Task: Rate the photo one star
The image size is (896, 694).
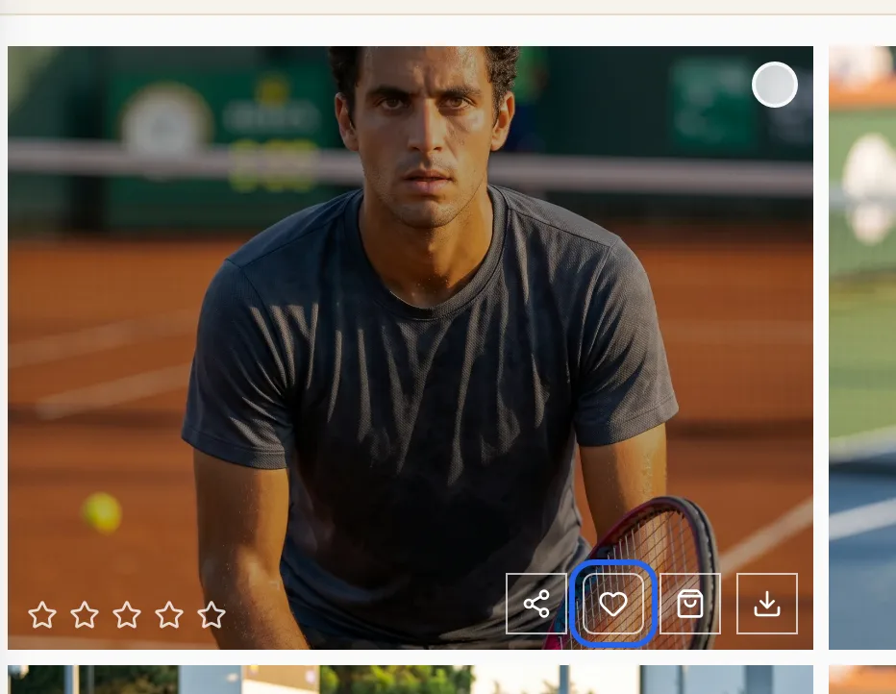Action: point(42,614)
